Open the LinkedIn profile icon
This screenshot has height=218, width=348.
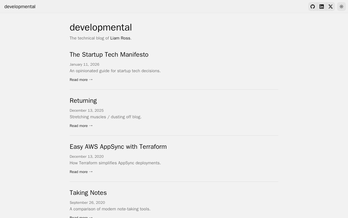point(322,7)
